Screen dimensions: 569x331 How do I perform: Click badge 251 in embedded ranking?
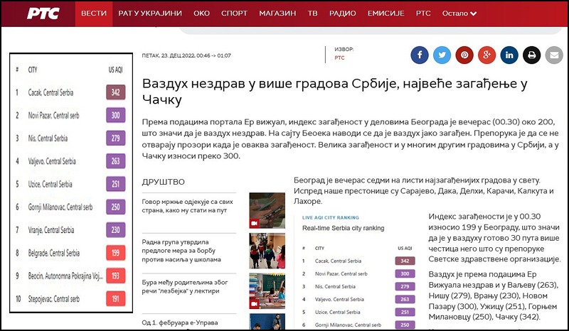pyautogui.click(x=405, y=312)
